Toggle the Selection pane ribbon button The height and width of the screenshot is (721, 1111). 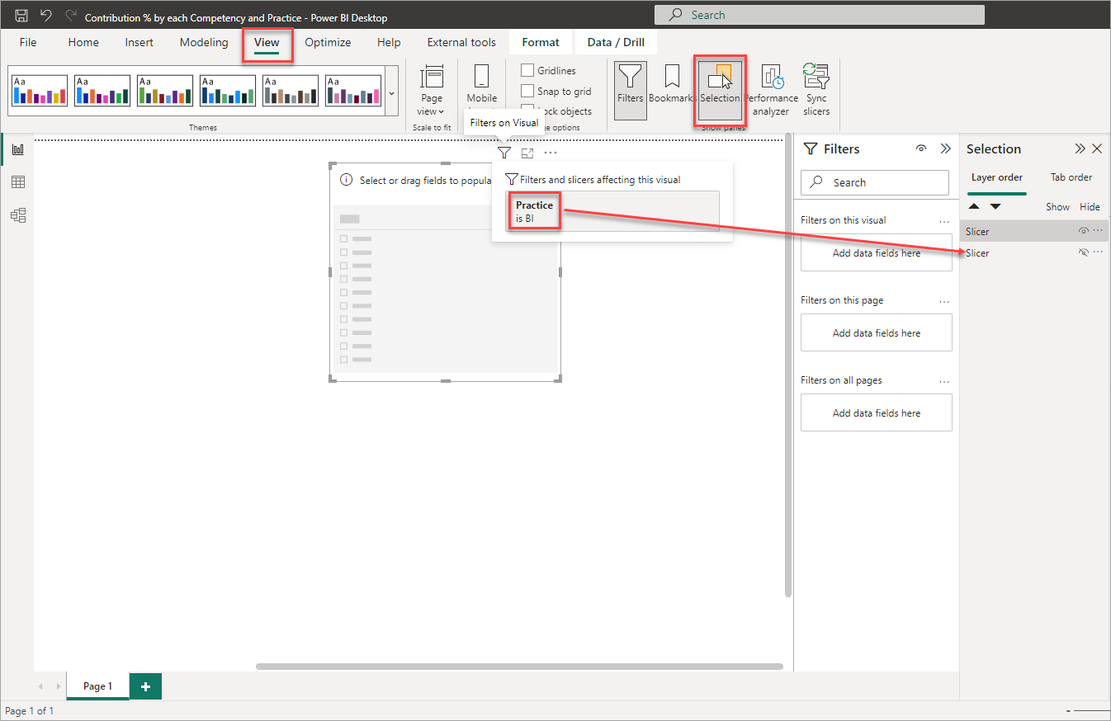click(x=720, y=90)
